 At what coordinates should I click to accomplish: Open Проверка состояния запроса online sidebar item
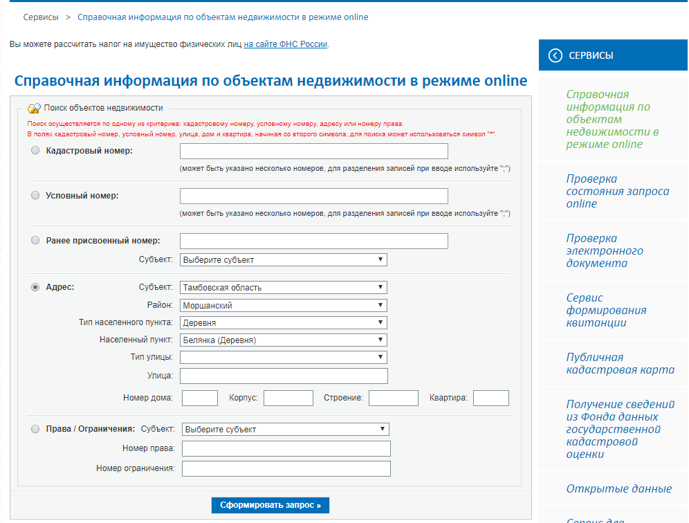coord(617,191)
